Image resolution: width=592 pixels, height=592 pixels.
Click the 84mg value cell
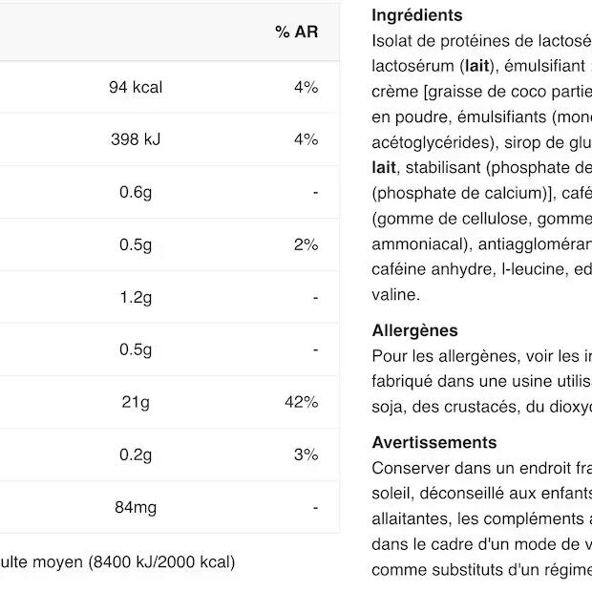[x=136, y=507]
